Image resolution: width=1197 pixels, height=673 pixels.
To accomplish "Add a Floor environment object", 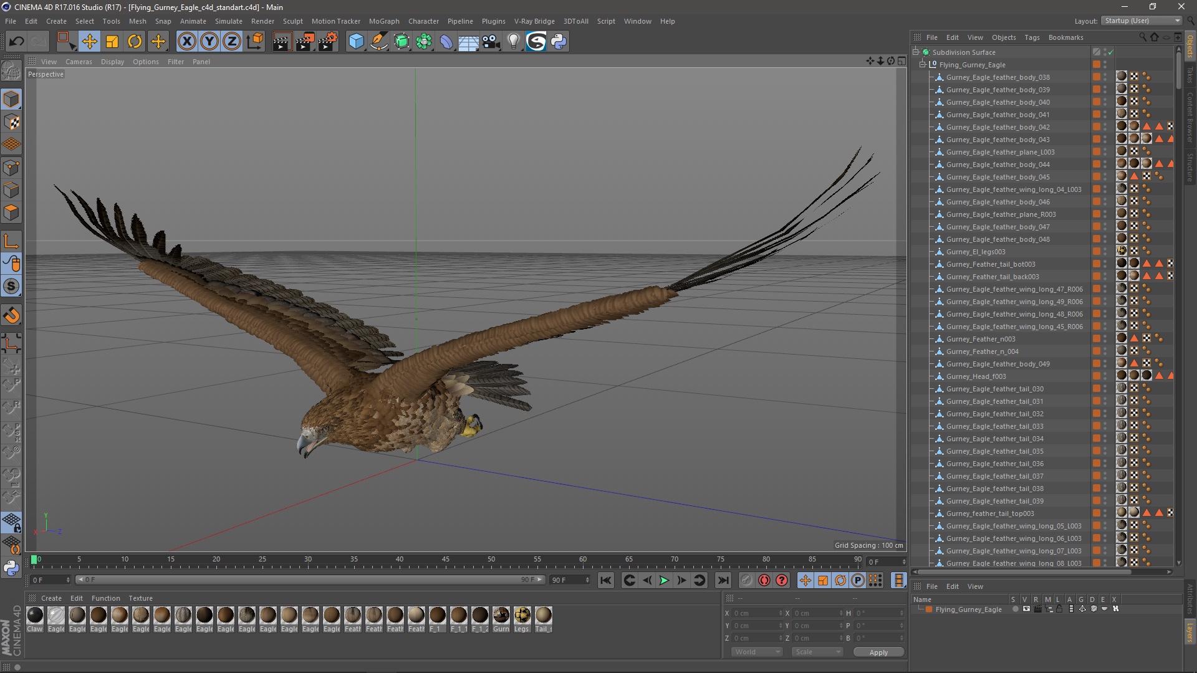I will tap(468, 42).
